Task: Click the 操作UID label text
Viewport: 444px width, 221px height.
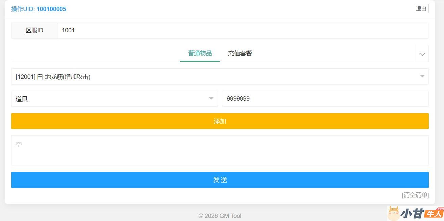Action: pos(23,9)
